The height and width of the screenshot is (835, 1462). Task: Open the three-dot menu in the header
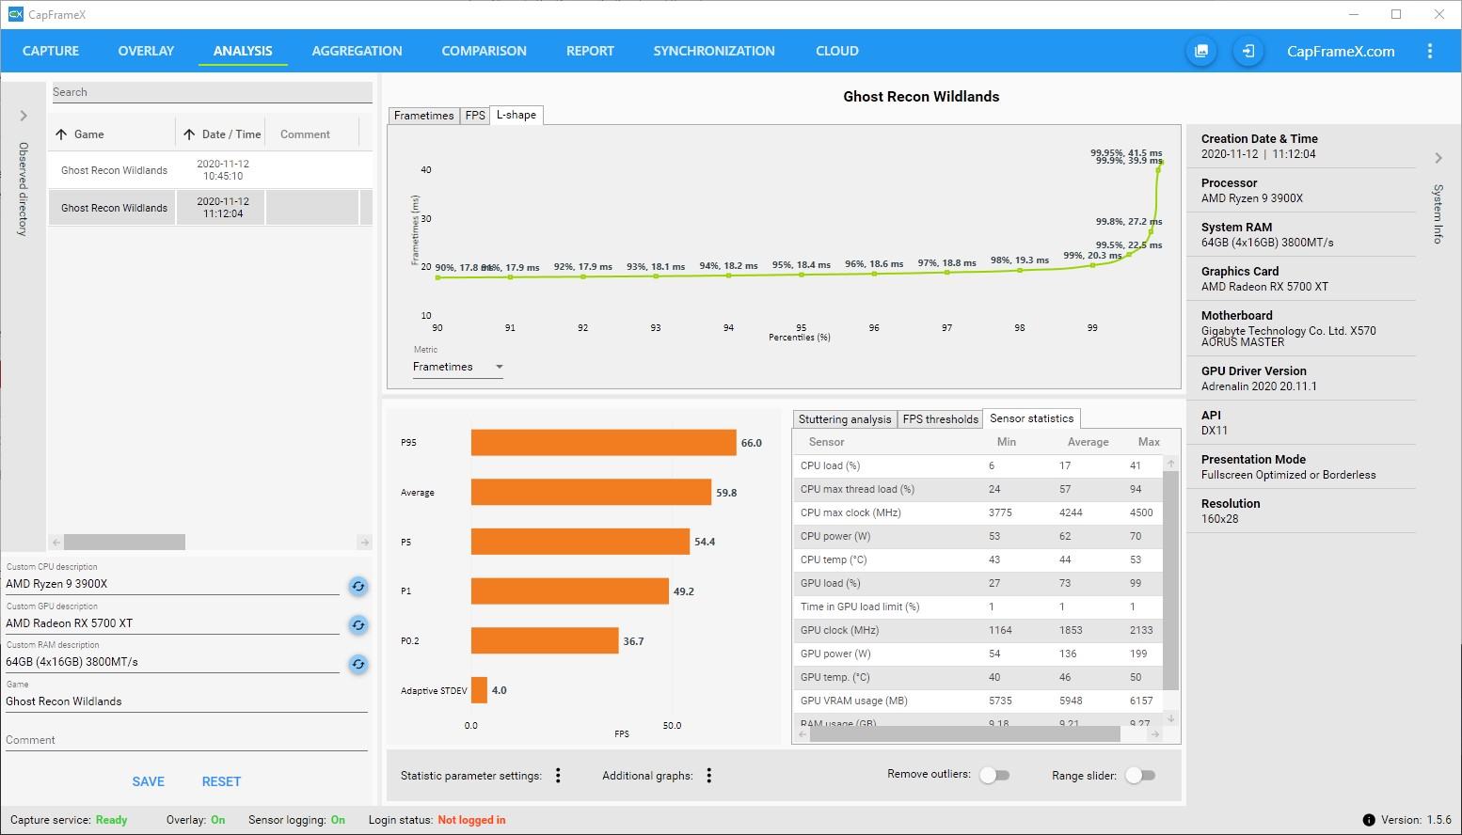1430,51
